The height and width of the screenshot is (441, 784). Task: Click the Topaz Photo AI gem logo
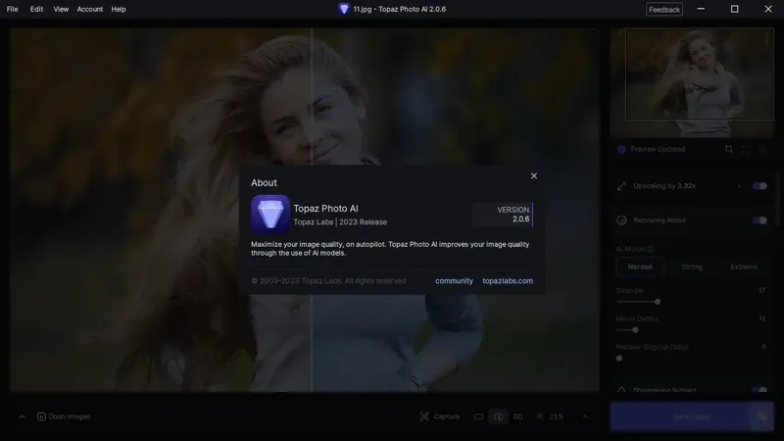coord(270,214)
